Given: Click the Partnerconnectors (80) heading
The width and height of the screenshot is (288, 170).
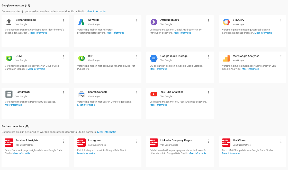Looking at the screenshot, I should point(16,126).
